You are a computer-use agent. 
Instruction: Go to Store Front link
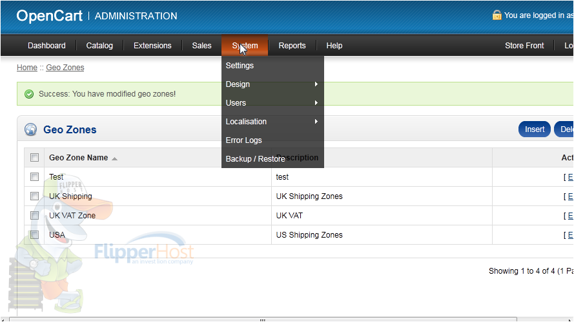[524, 46]
